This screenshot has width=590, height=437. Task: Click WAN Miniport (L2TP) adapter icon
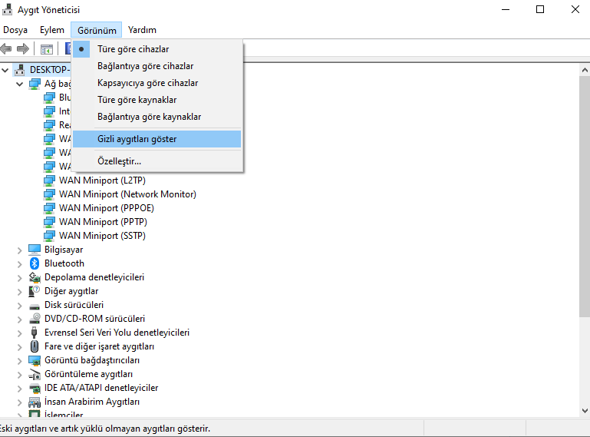tap(49, 180)
